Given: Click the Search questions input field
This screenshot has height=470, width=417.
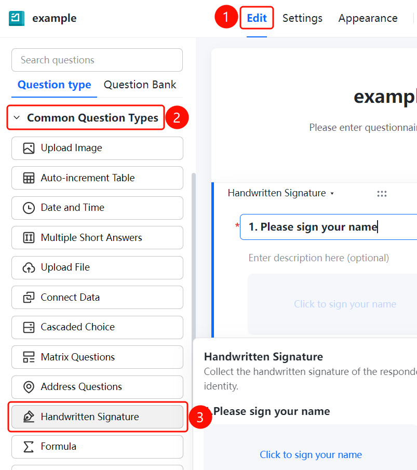Looking at the screenshot, I should tap(97, 60).
